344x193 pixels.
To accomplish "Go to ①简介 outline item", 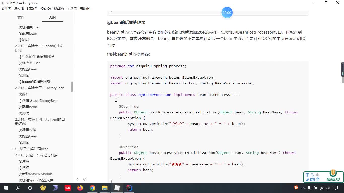I will tap(24, 94).
